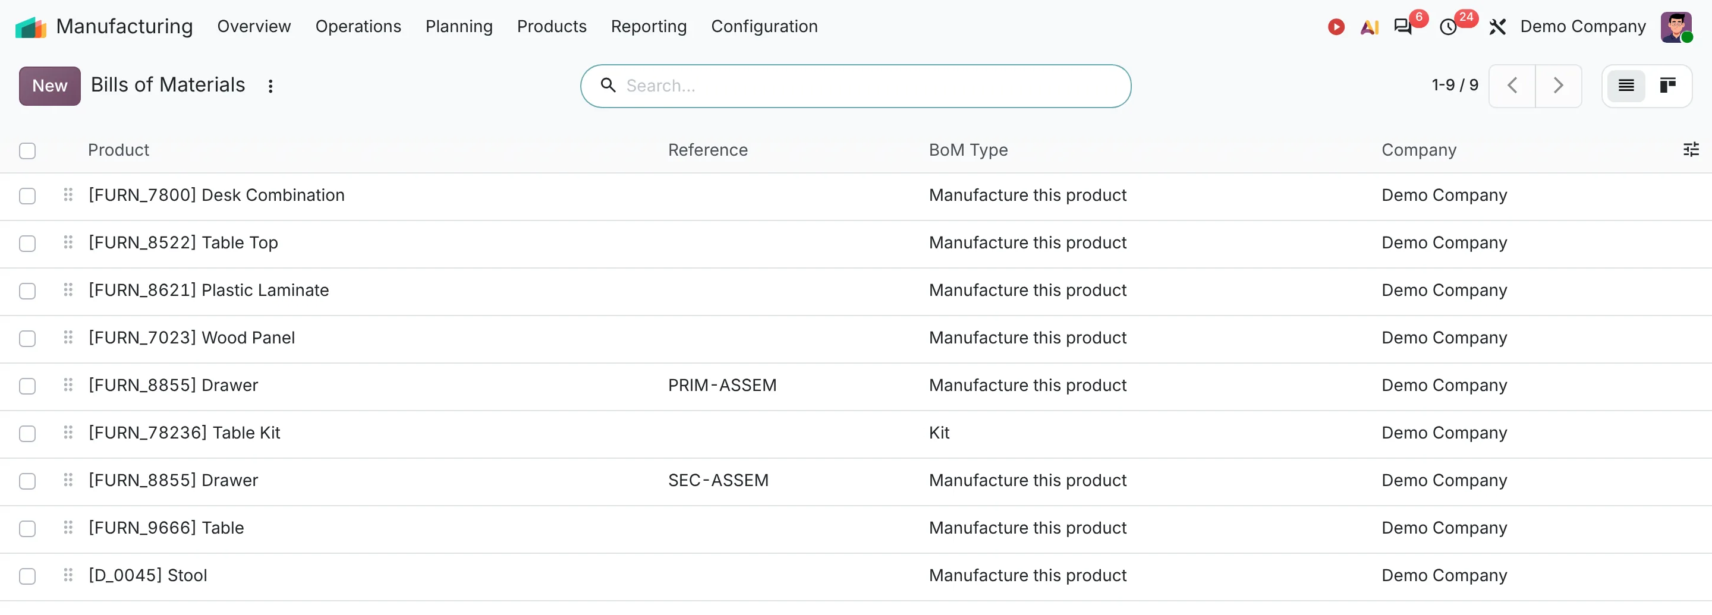Open the activities clock icon with 24 items
The image size is (1712, 615).
pos(1448,27)
